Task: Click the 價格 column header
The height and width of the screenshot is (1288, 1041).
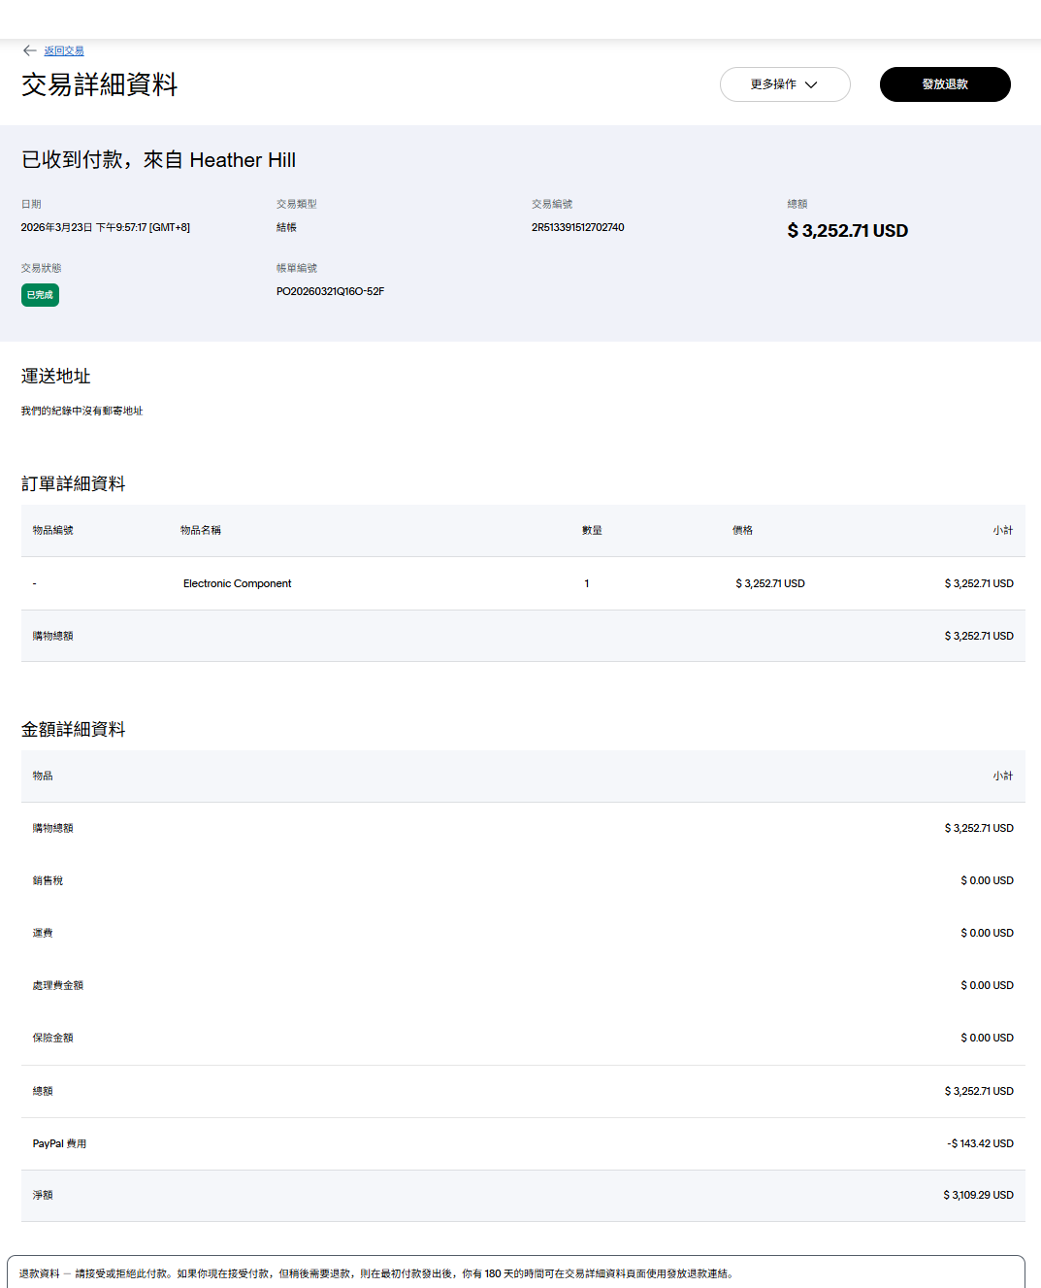Action: [x=742, y=530]
